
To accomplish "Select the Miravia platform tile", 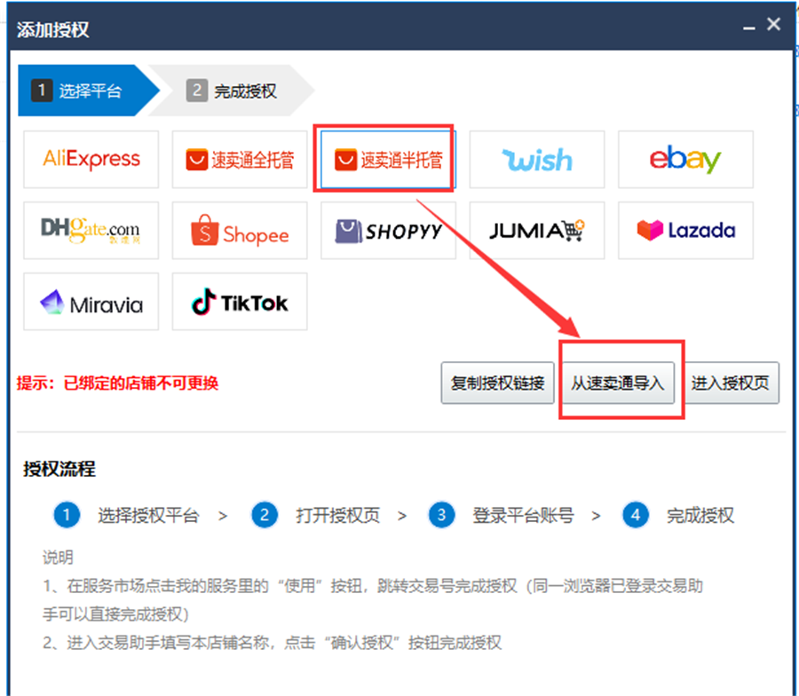I will click(91, 302).
